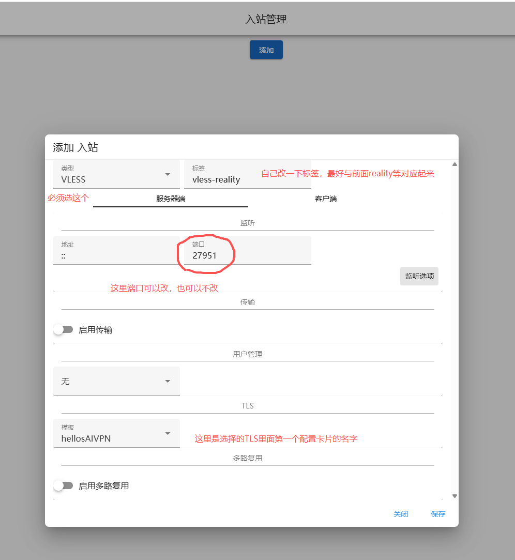This screenshot has width=515, height=560.
Task: Save the inbound with 保存
Action: point(437,514)
